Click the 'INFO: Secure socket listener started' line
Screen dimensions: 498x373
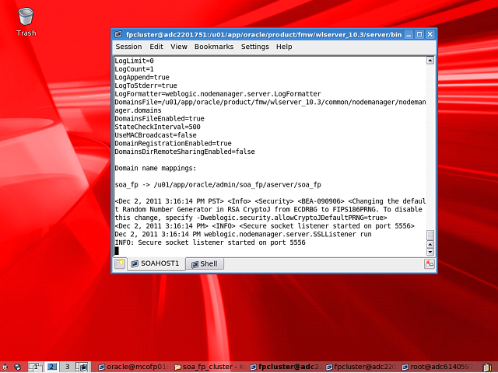[x=210, y=242]
